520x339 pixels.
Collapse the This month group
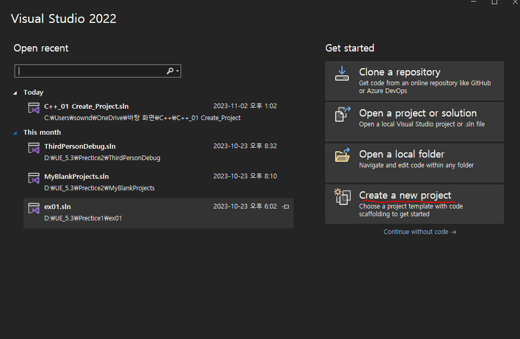tap(15, 133)
